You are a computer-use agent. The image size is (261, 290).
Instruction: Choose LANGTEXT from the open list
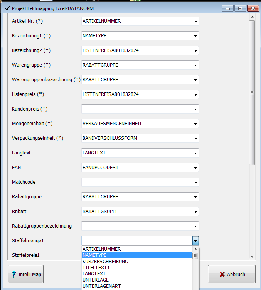click(137, 274)
